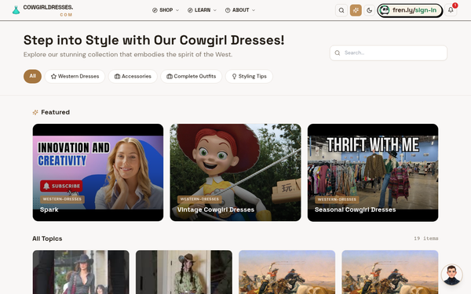Click the sparkle icon beside Featured
471x294 pixels.
35,112
